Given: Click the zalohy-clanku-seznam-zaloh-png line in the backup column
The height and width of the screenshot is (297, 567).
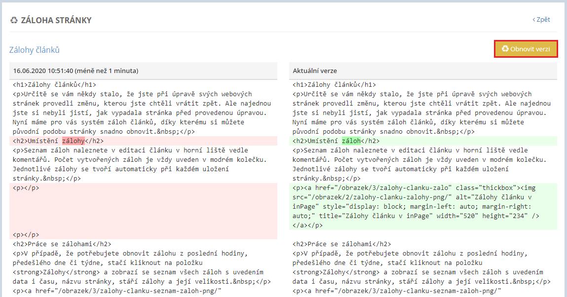Looking at the screenshot, I should click(117, 291).
